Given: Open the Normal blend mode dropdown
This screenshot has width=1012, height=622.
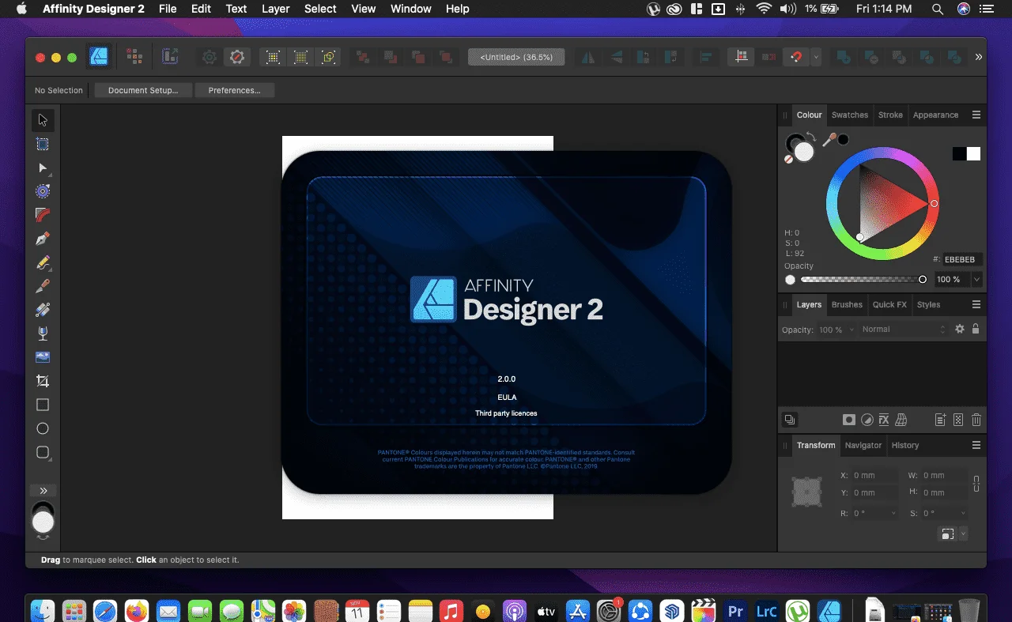Looking at the screenshot, I should point(904,330).
